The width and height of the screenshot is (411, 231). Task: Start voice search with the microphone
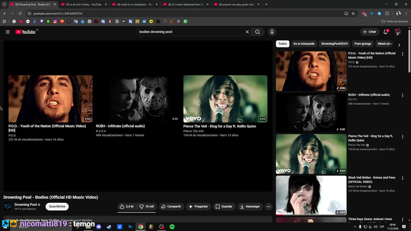pos(272,32)
